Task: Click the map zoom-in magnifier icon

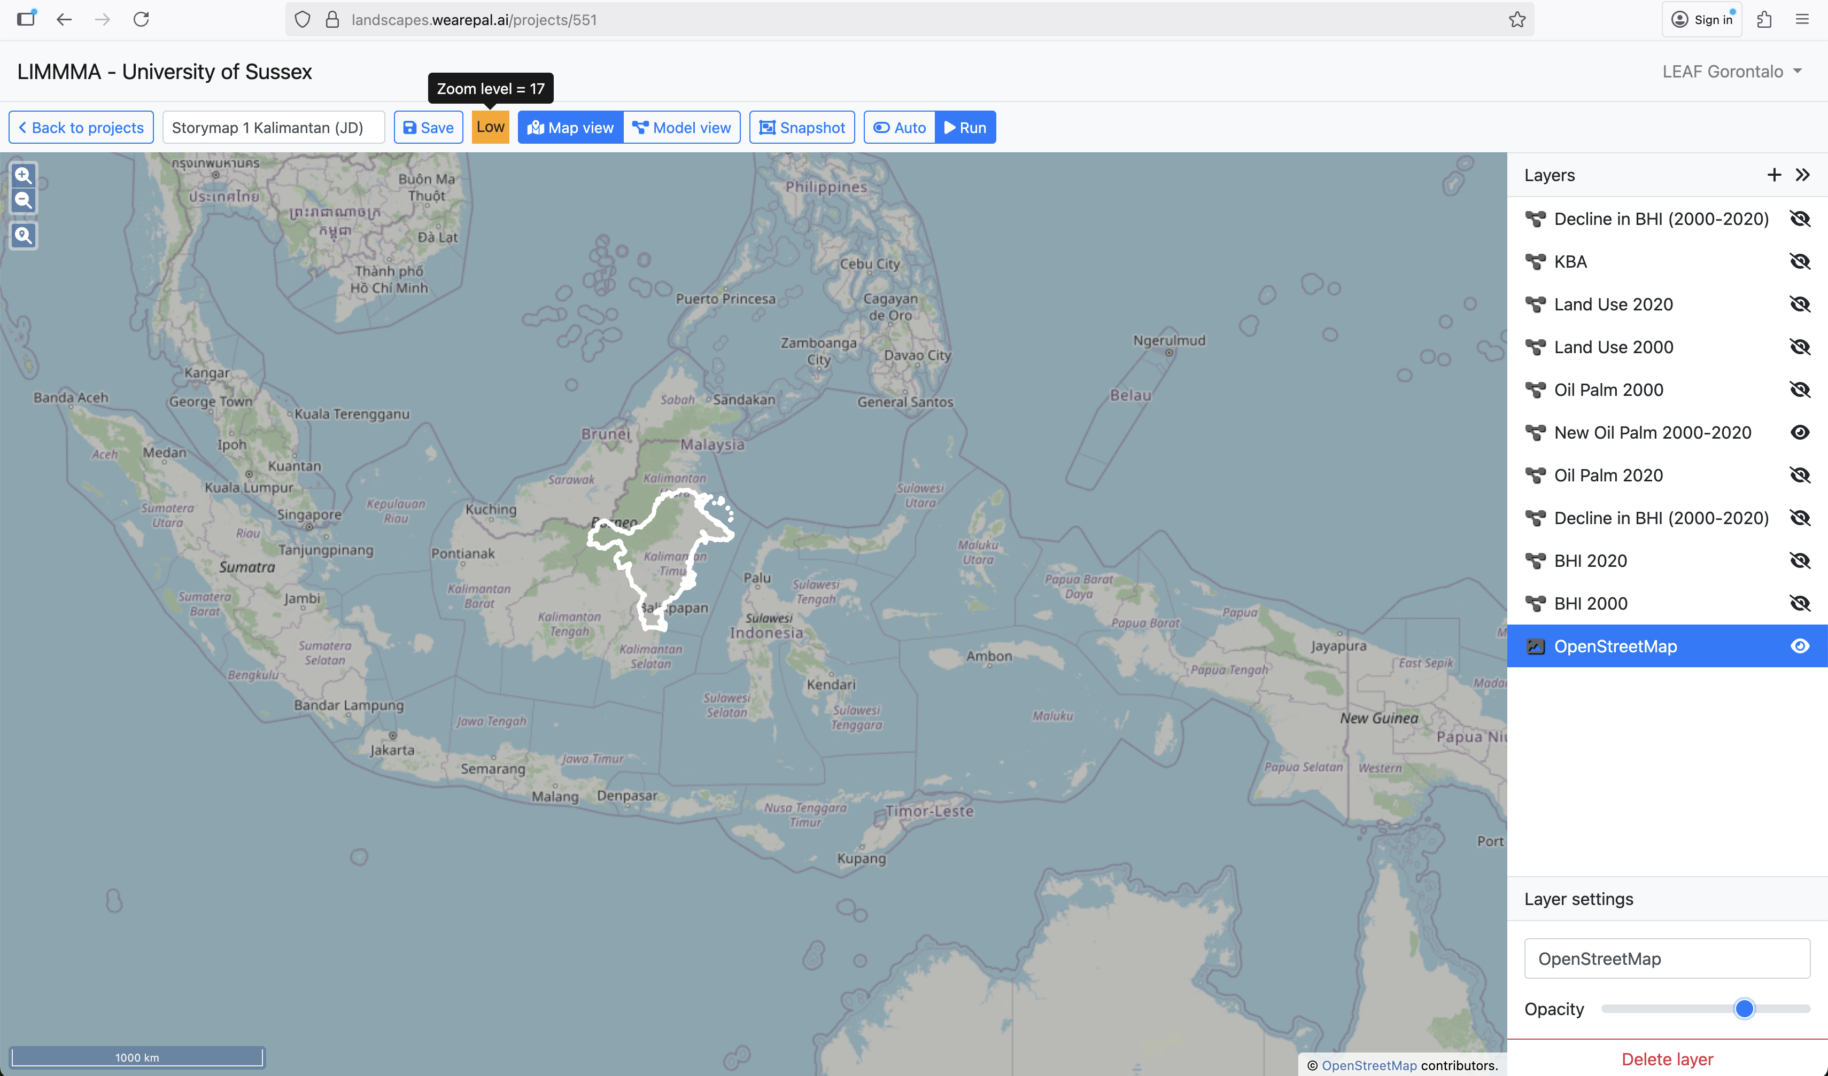Action: coord(23,175)
